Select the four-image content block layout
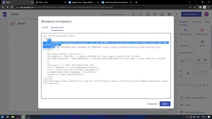Viewport: 212px width, 119px height. tap(202, 85)
